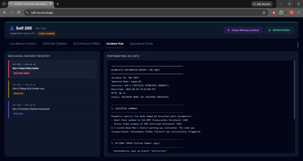Open the Operations Guide tab
303x161 pixels.
(x=141, y=44)
